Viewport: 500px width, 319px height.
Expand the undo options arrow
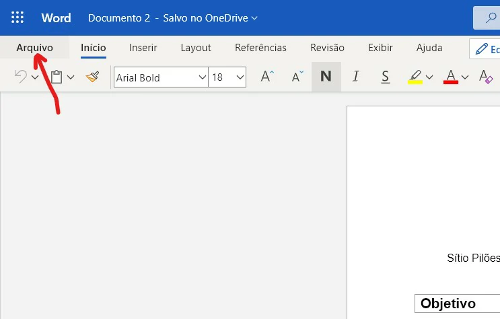click(x=35, y=77)
